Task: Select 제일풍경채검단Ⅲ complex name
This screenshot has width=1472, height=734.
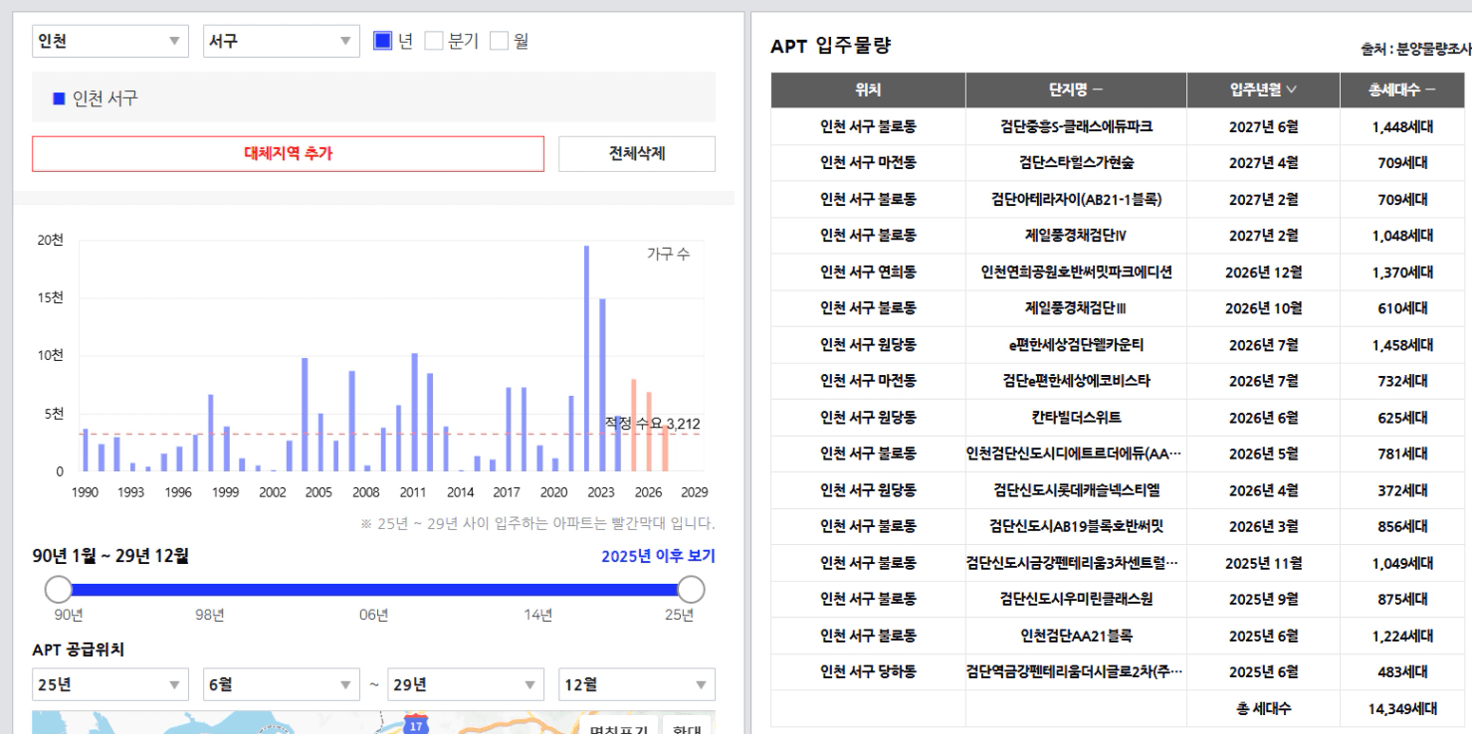Action: 1076,308
